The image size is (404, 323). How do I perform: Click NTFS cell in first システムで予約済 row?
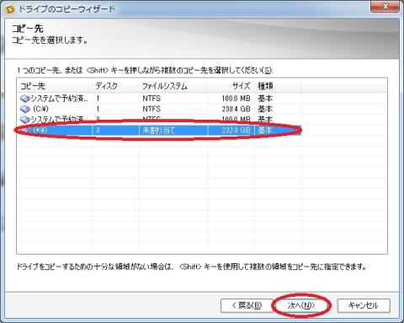pos(151,99)
